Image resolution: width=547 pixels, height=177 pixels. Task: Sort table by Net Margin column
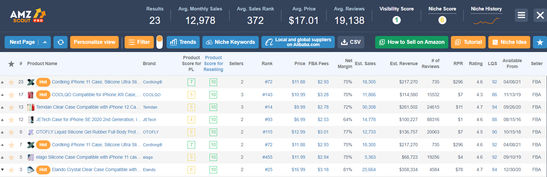pos(345,63)
